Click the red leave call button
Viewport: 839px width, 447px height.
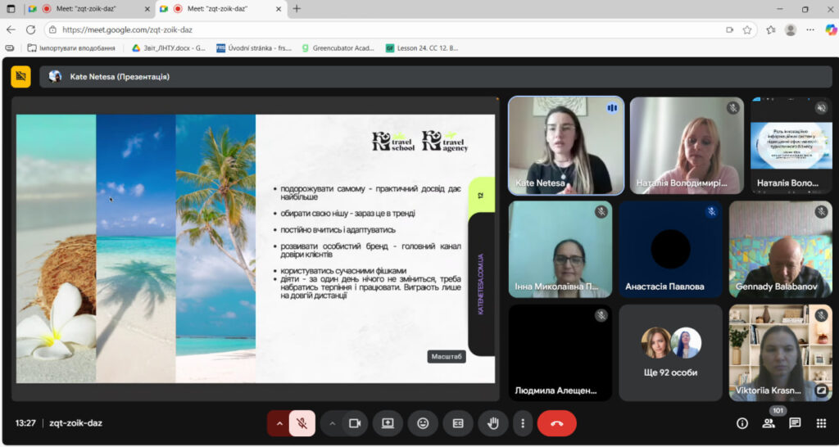(x=557, y=423)
